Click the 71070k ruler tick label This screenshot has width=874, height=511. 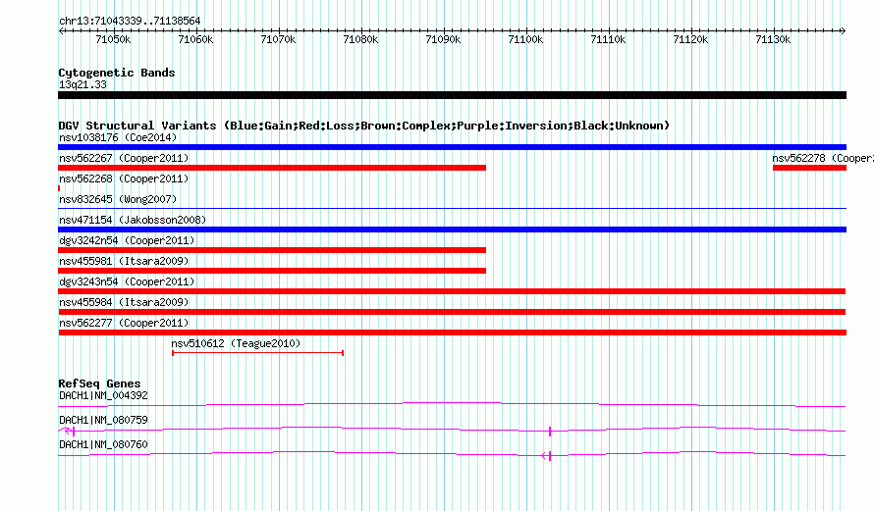click(278, 39)
